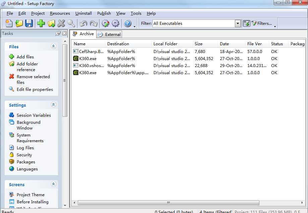Click the Tasks pane scroll down arrow

pos(65,206)
